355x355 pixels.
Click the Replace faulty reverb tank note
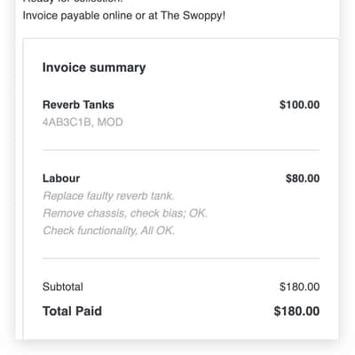[108, 196]
